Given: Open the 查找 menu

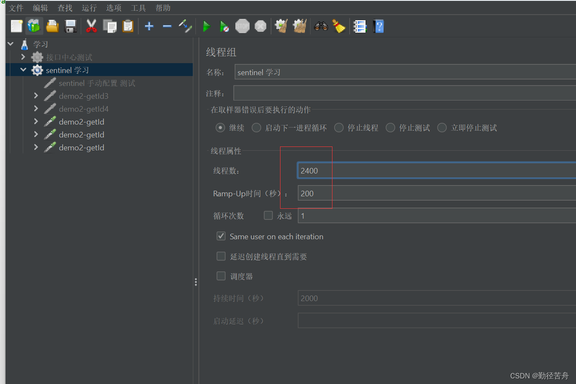Looking at the screenshot, I should 65,8.
